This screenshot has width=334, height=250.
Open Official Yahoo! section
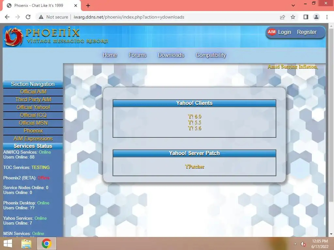click(x=33, y=107)
